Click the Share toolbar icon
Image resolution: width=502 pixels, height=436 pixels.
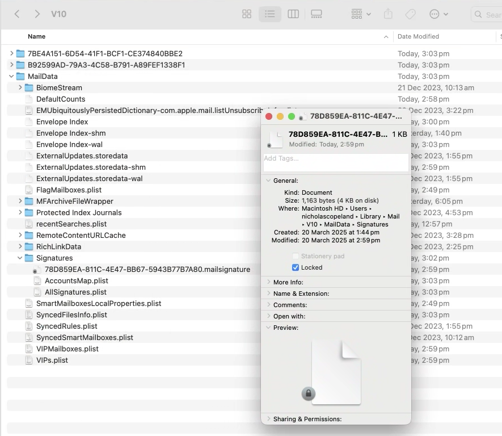[x=388, y=14]
